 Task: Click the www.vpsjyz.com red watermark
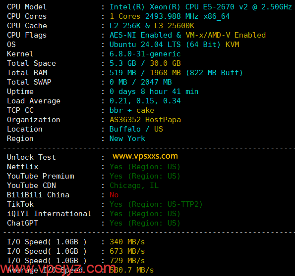[58, 269]
